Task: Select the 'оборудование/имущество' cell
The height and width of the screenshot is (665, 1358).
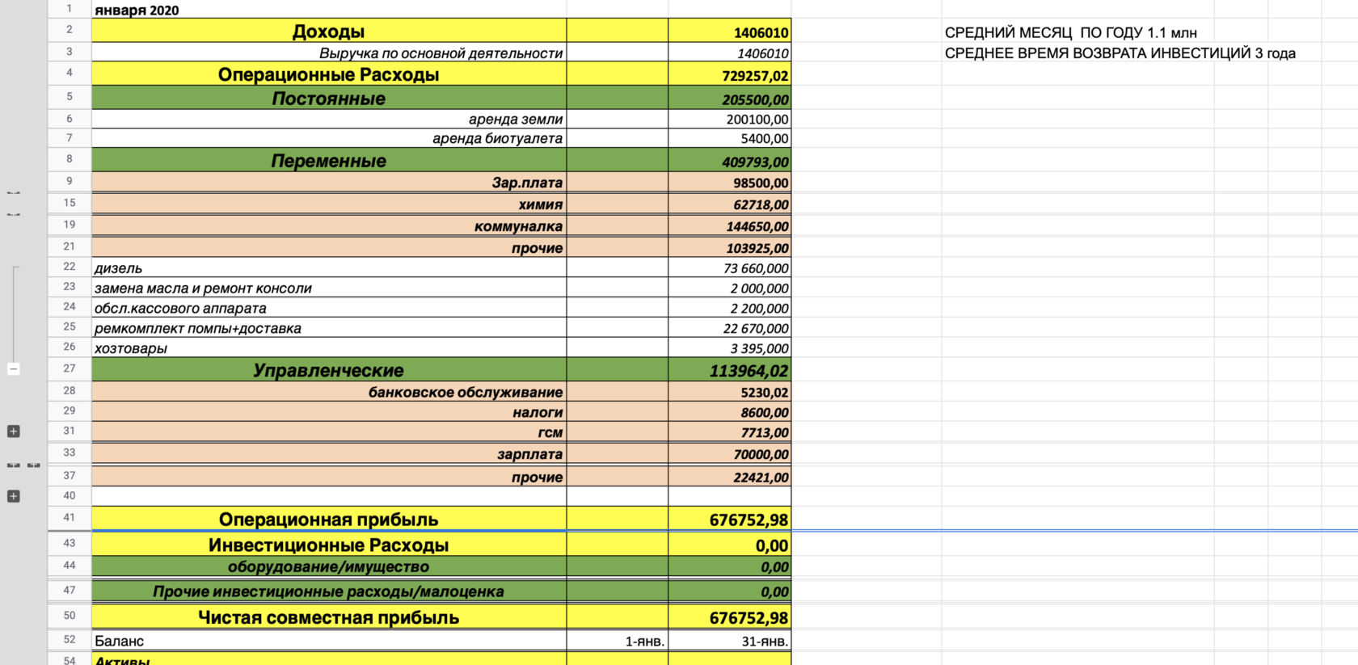Action: 329,566
